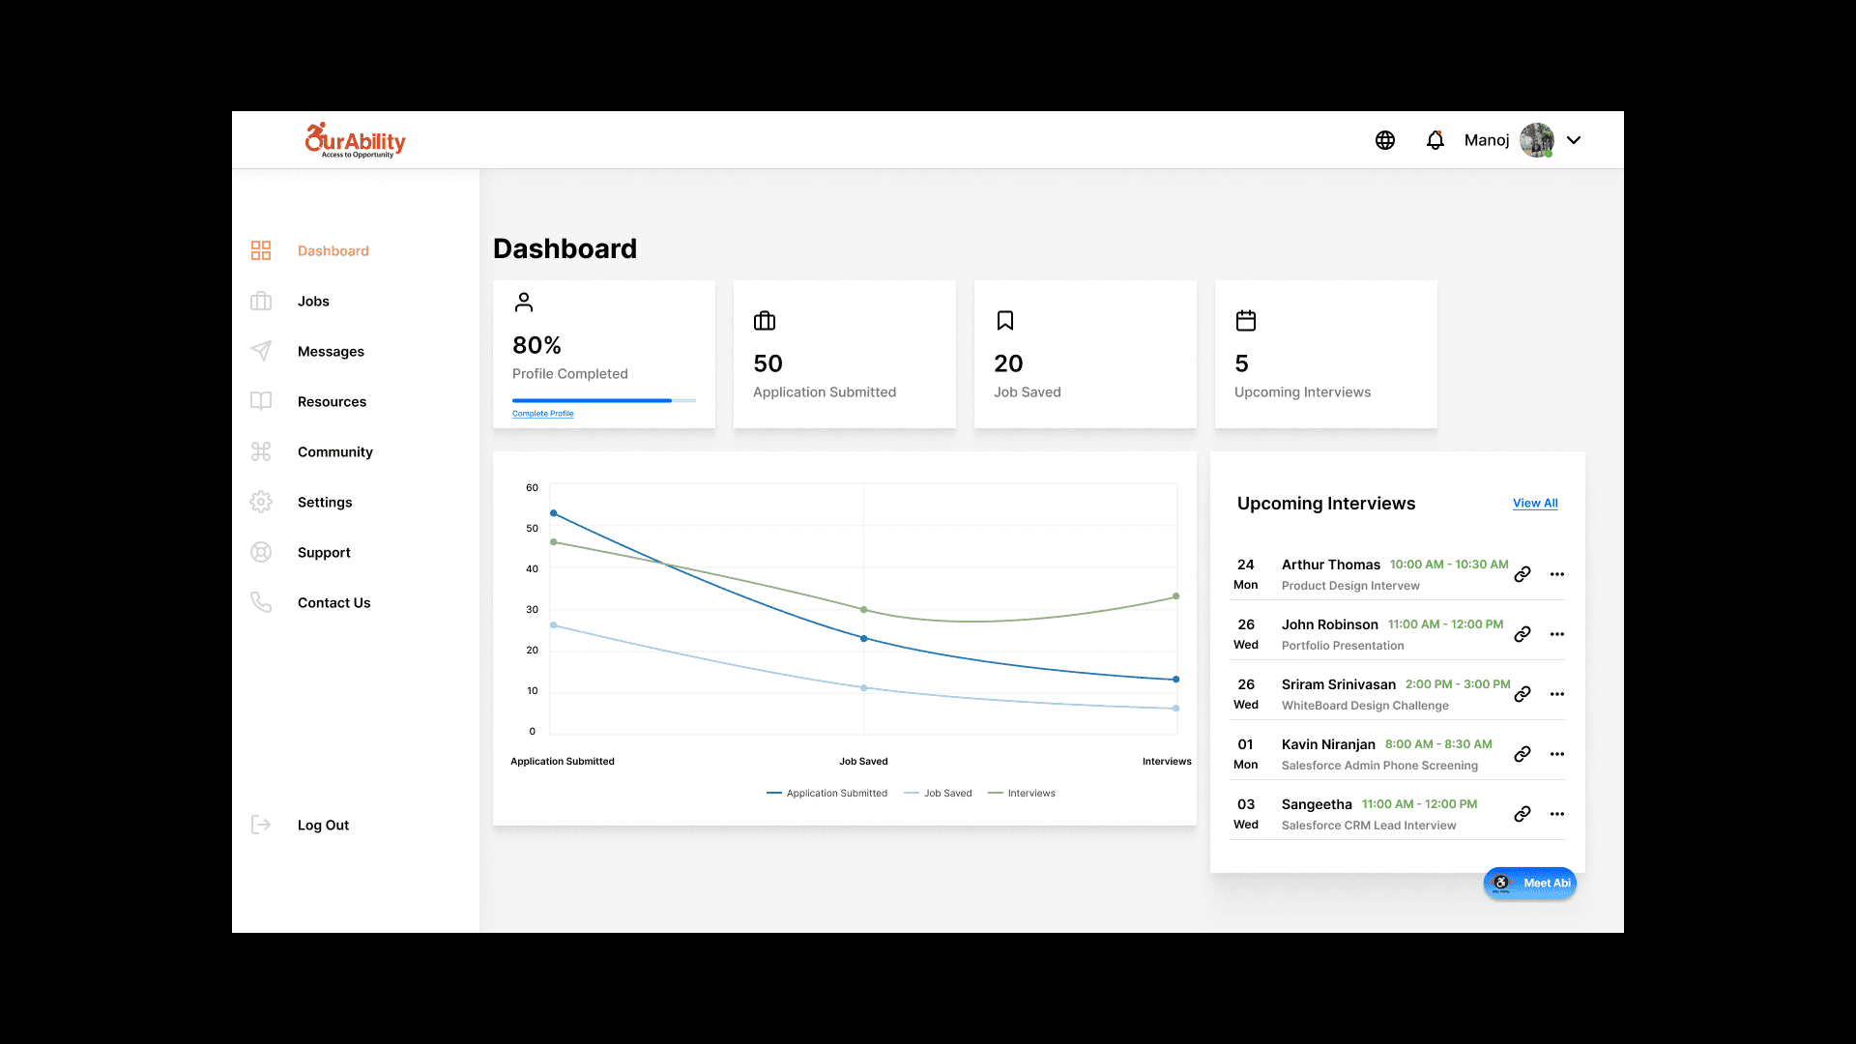Click link icon for Sangeetha interview
1856x1044 pixels.
point(1522,814)
